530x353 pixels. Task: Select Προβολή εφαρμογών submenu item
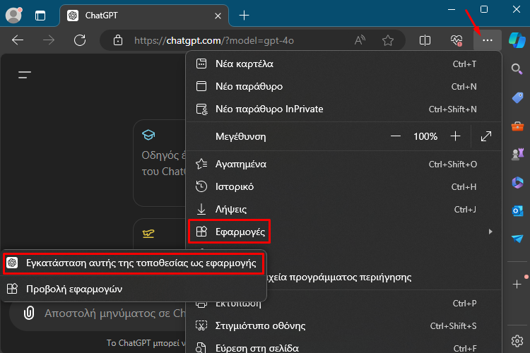pyautogui.click(x=134, y=289)
